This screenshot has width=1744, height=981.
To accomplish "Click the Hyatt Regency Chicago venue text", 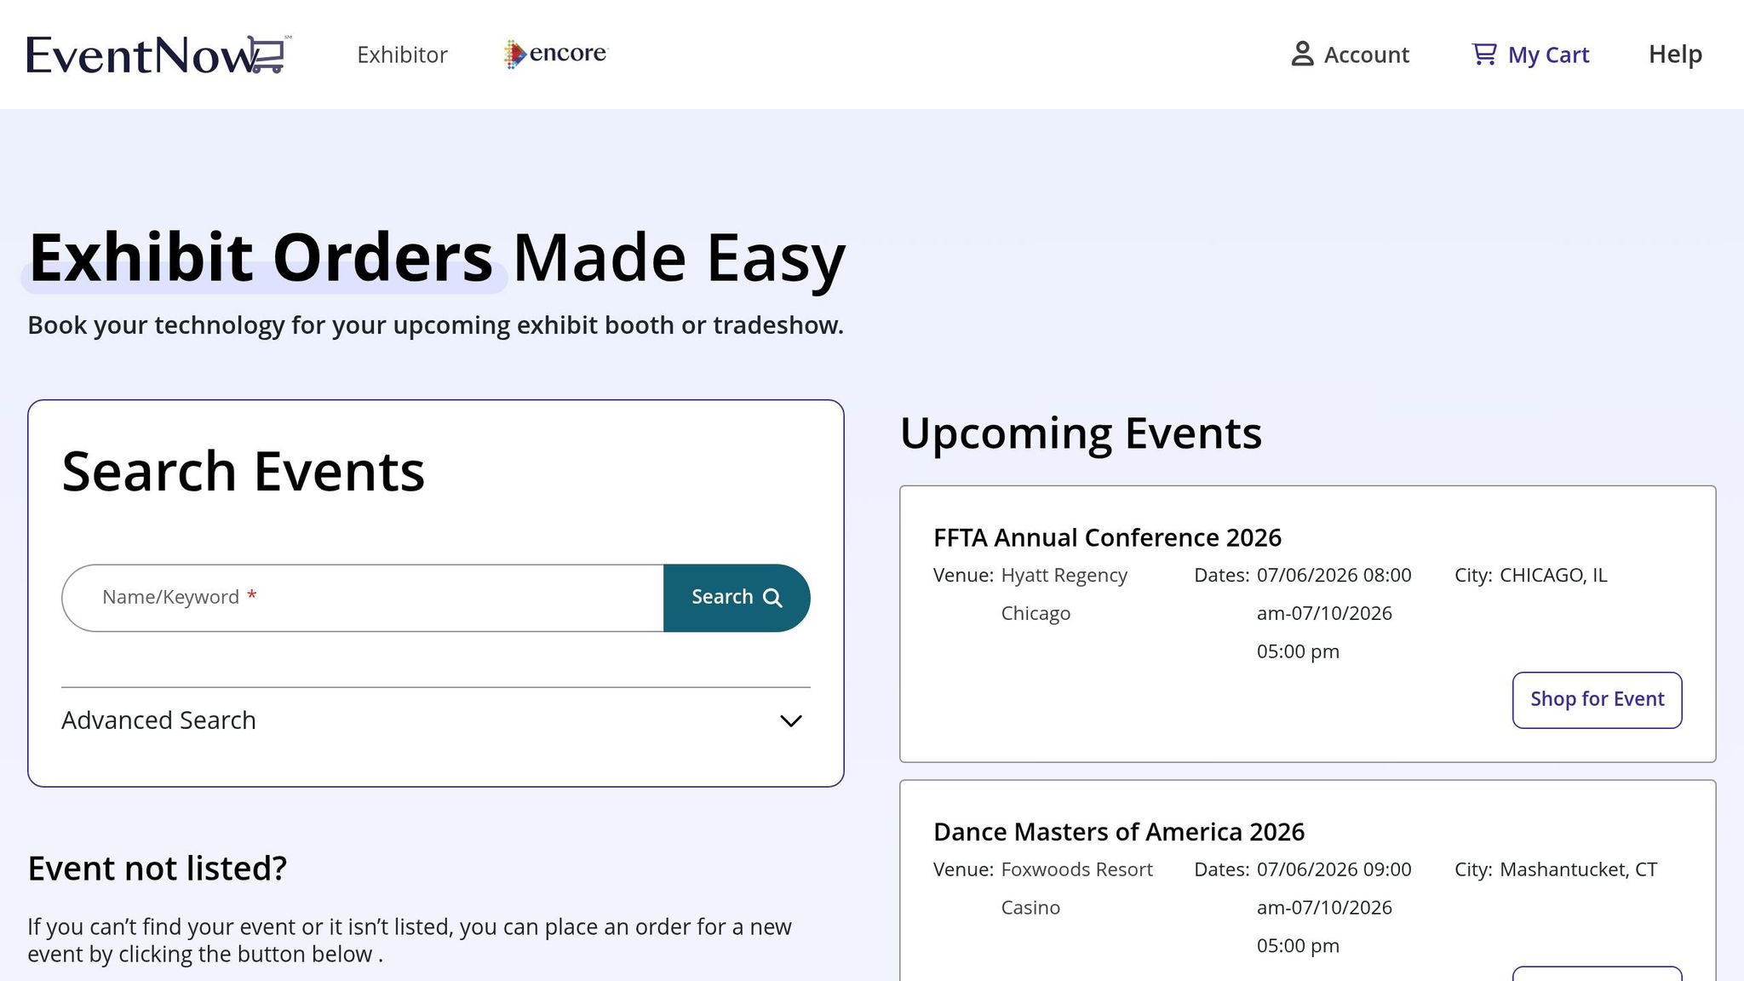I will click(1064, 594).
